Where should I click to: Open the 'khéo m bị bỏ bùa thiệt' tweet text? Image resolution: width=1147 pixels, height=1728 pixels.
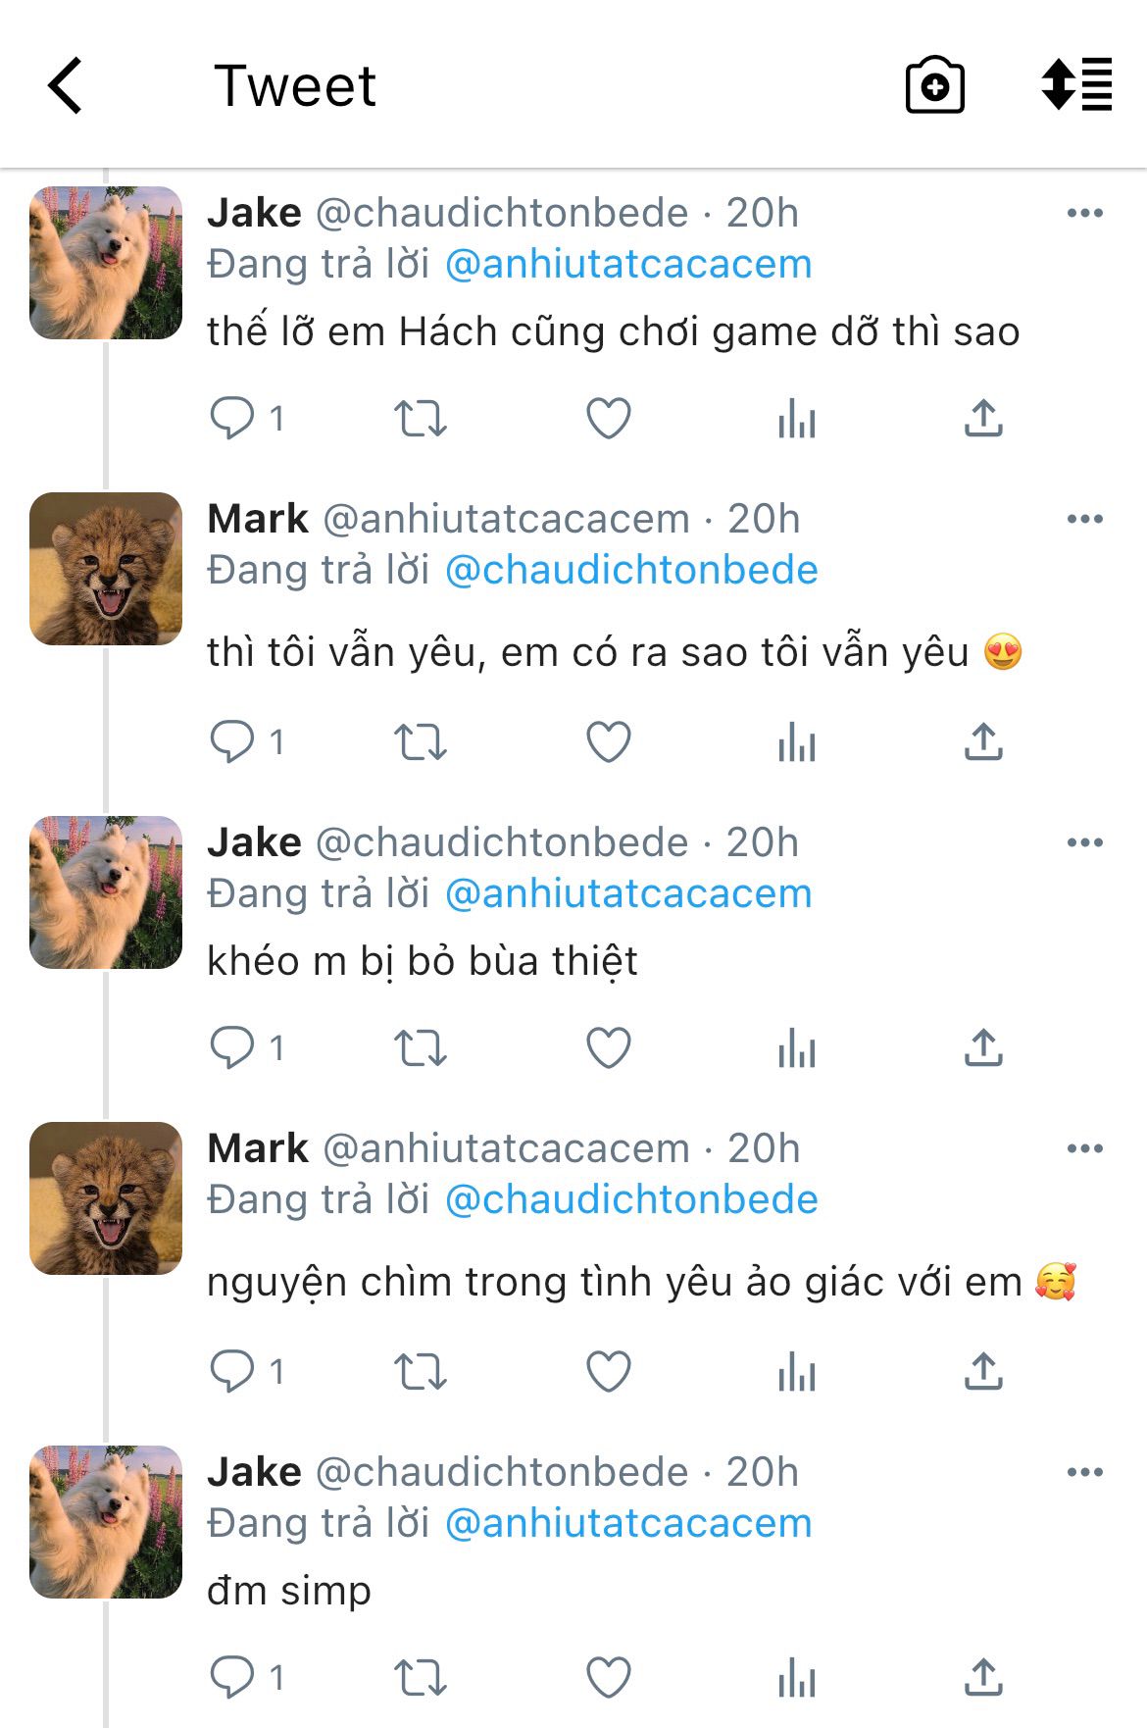pyautogui.click(x=423, y=961)
